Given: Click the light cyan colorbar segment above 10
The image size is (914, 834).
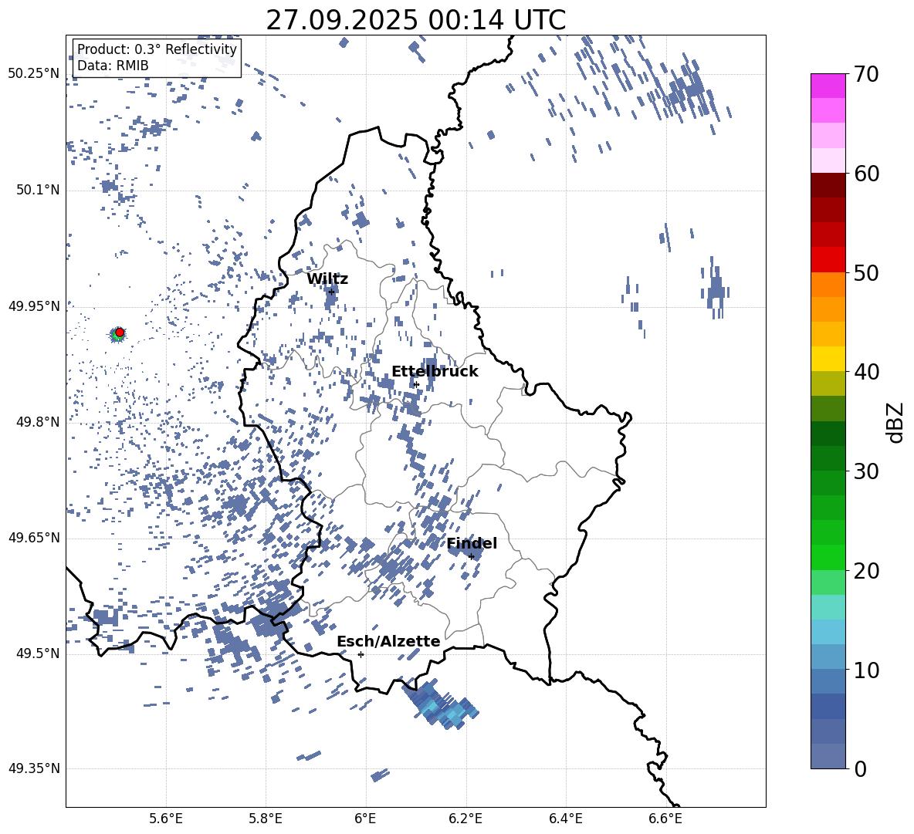Looking at the screenshot, I should click(828, 632).
